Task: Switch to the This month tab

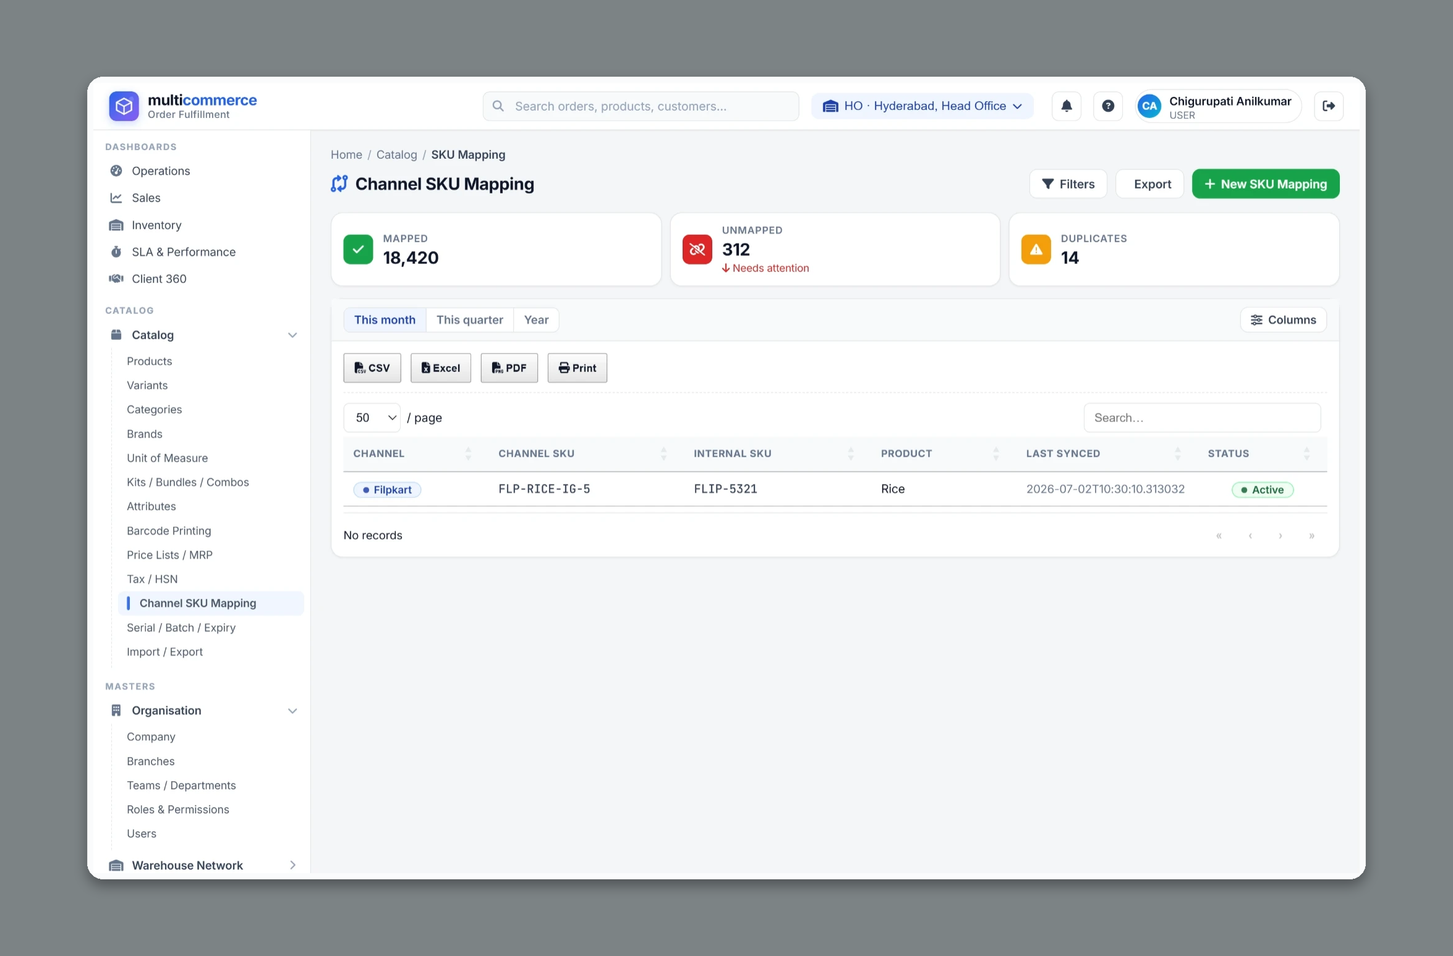Action: pyautogui.click(x=385, y=319)
